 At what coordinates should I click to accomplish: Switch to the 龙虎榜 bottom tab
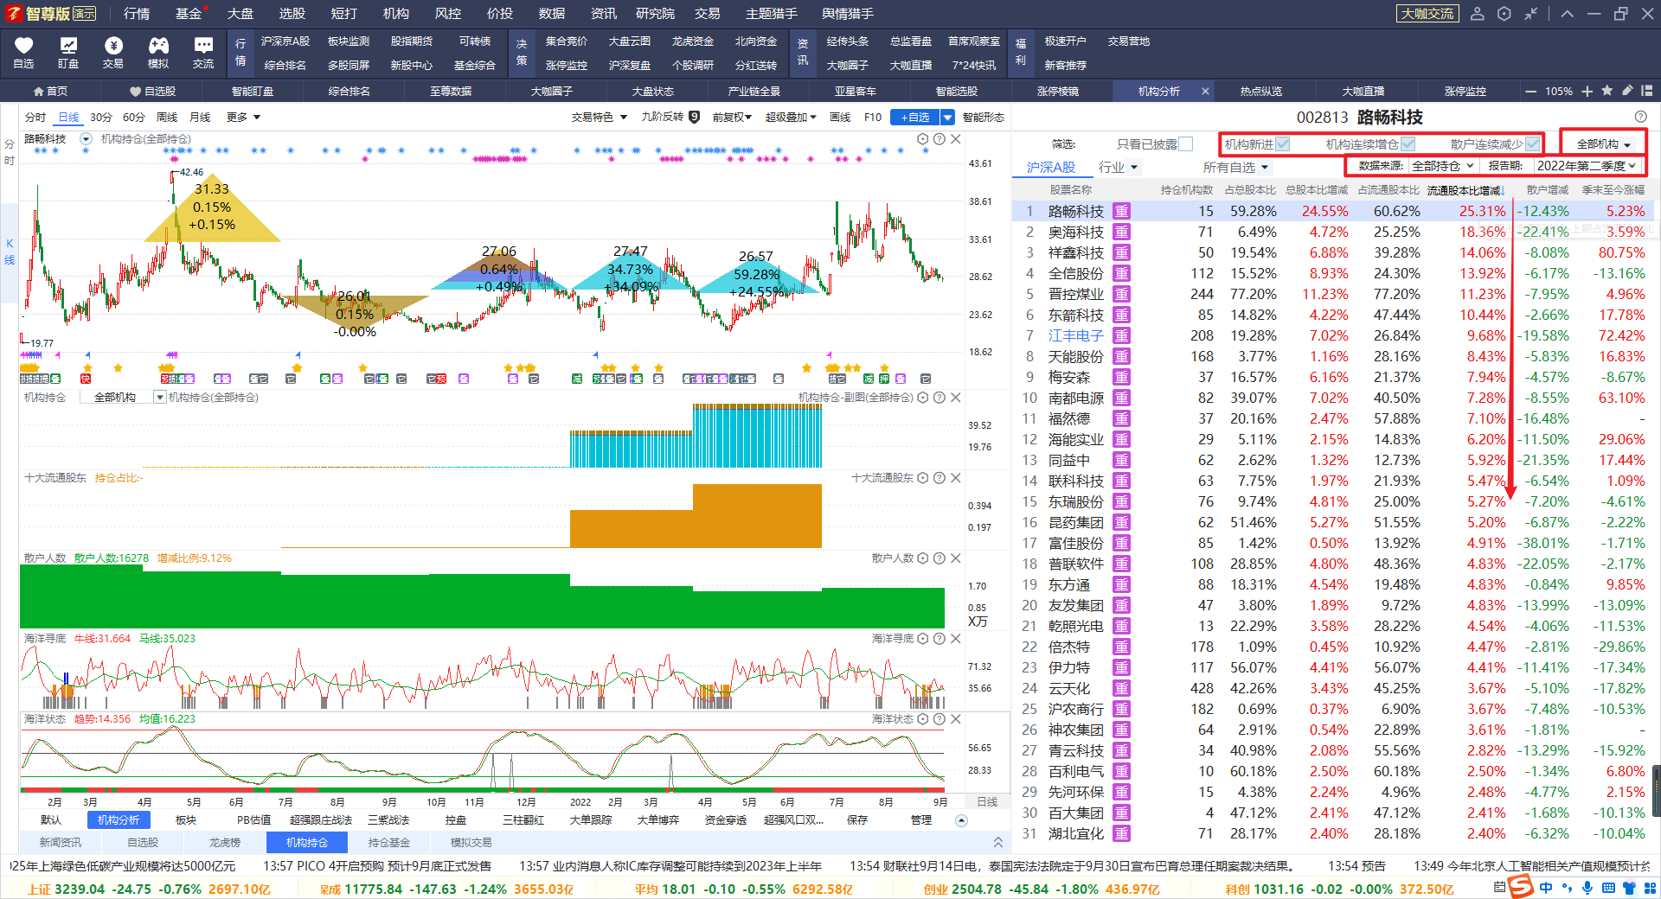(225, 842)
